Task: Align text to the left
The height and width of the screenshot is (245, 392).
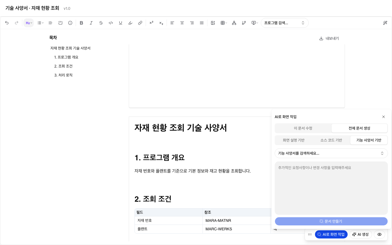Action: (172, 23)
